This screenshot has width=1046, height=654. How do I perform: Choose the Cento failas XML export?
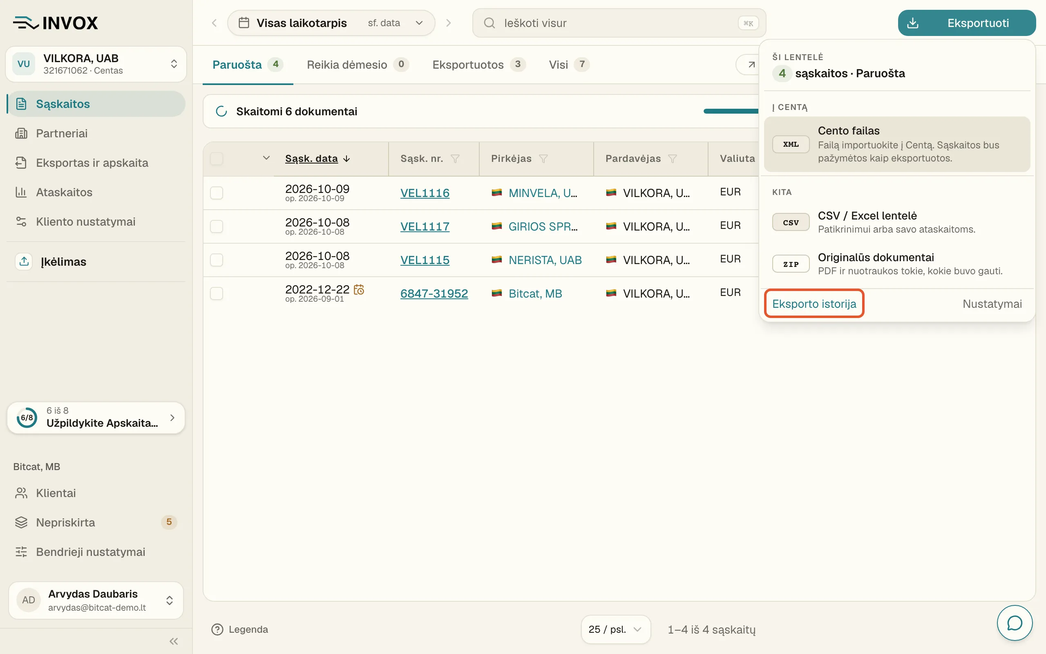tap(897, 144)
